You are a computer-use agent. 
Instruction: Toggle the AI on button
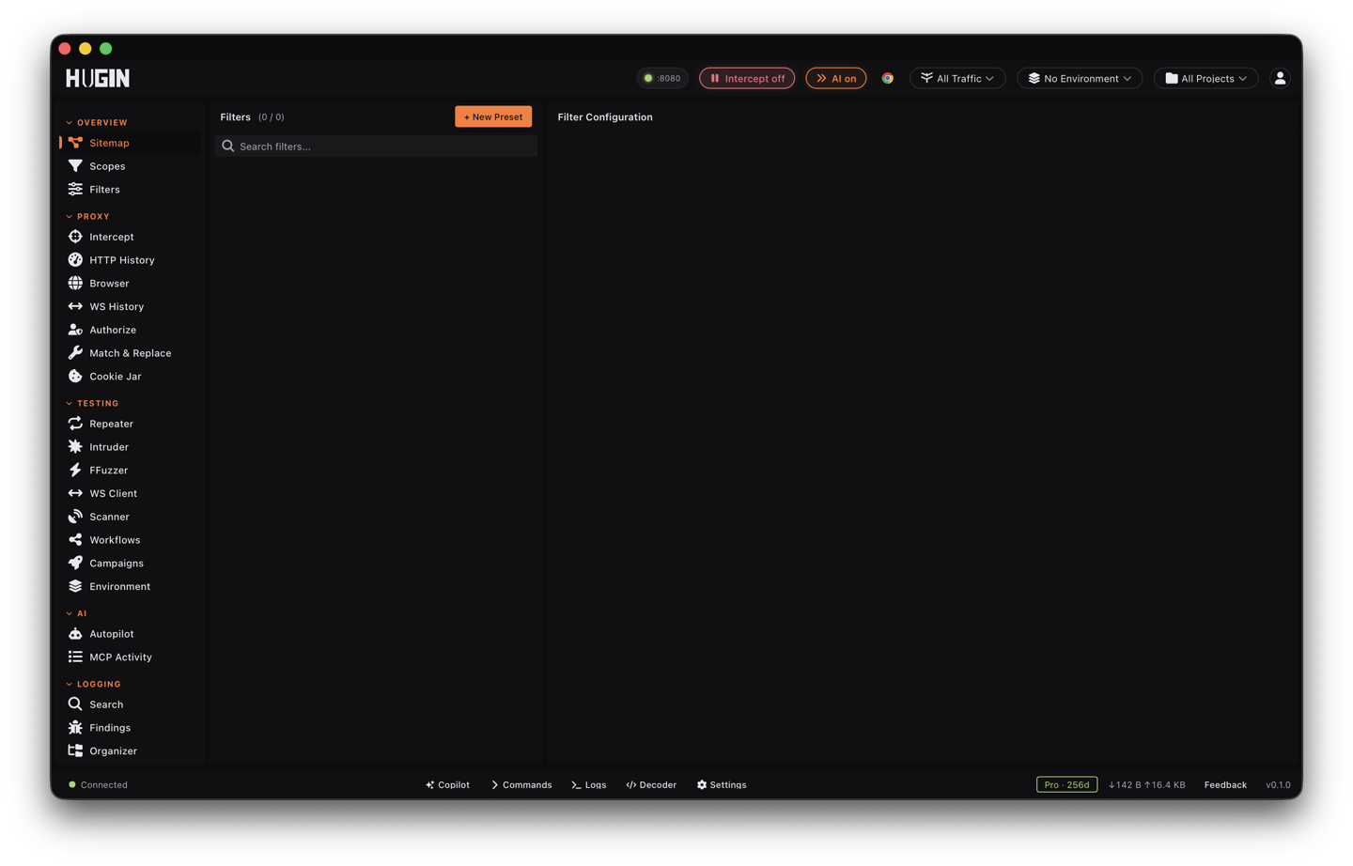point(836,78)
